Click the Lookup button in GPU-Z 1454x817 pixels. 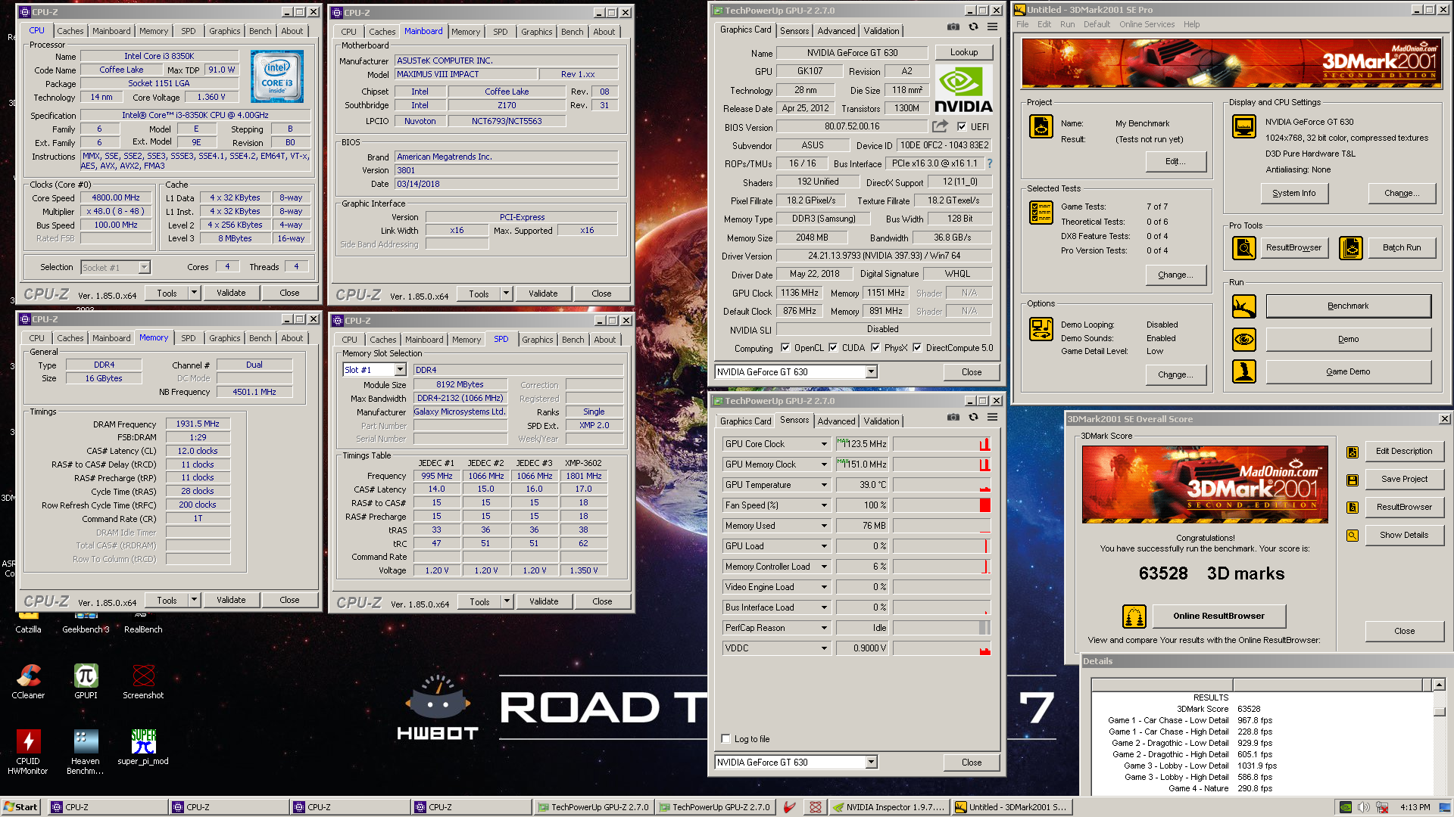pos(964,52)
